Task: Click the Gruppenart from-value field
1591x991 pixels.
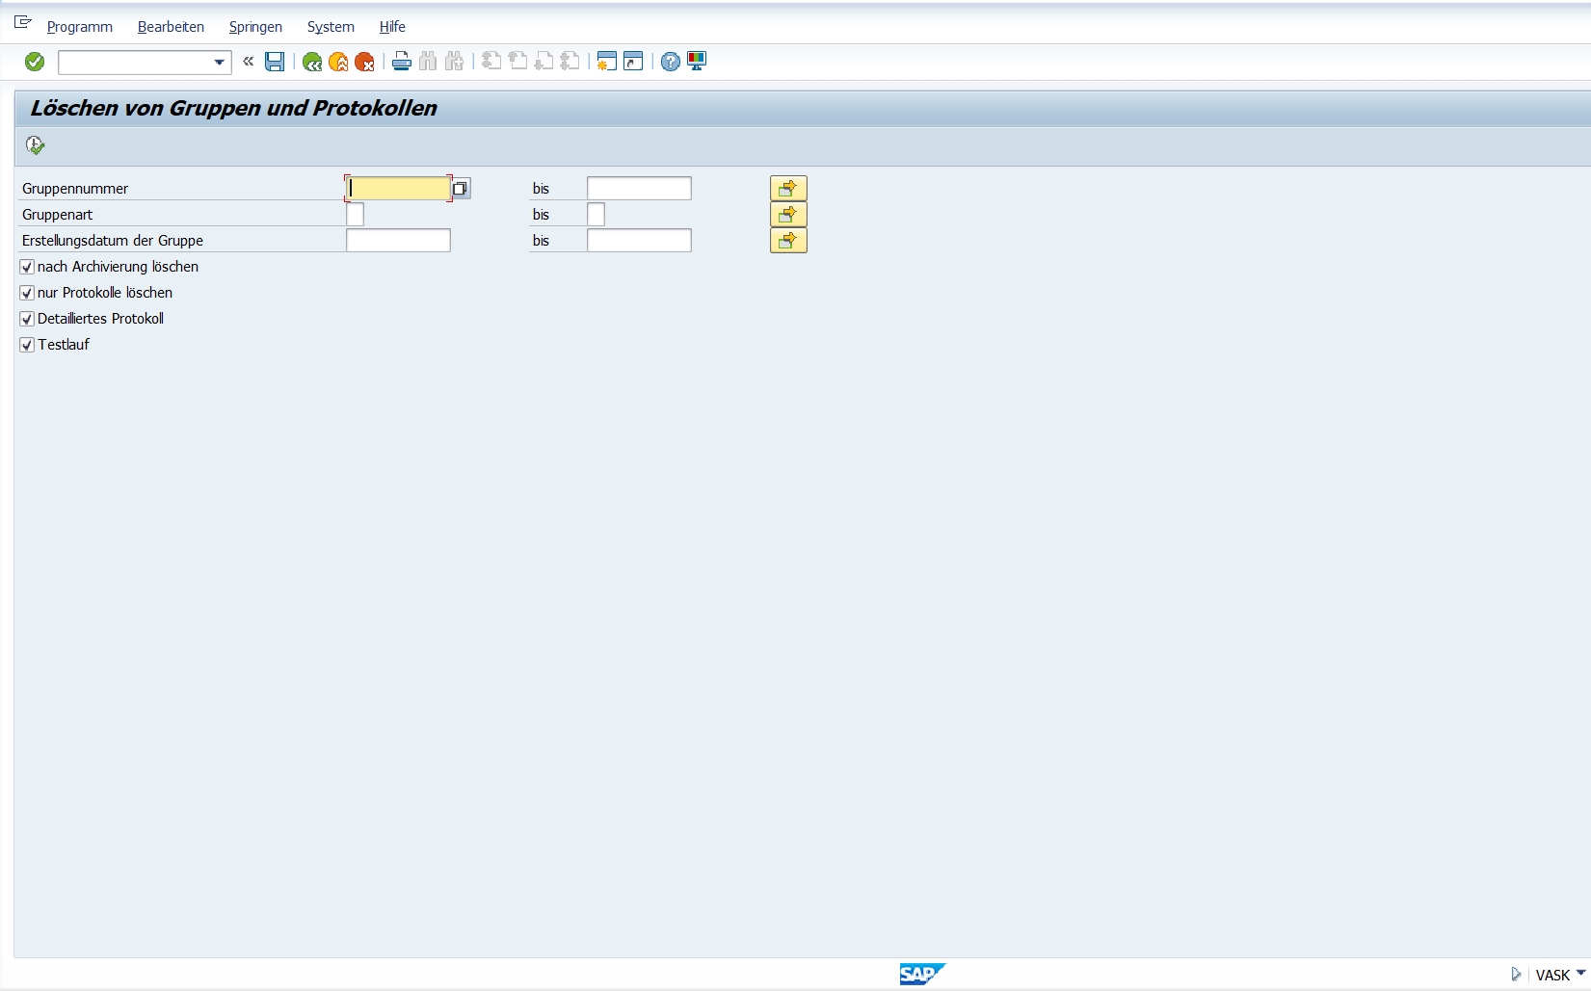Action: pos(356,214)
